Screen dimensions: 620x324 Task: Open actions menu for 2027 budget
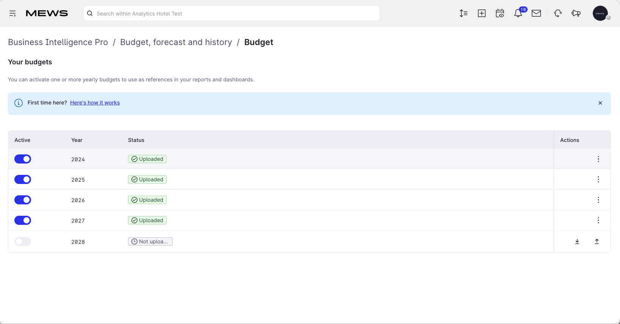598,220
